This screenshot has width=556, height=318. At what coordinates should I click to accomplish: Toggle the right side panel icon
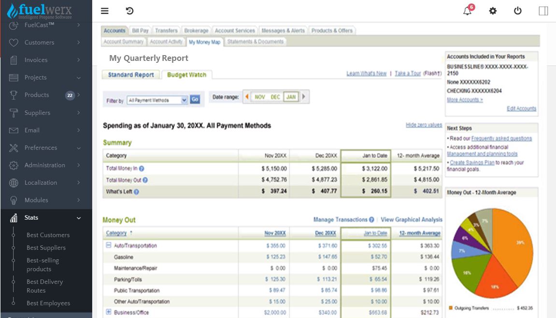click(x=543, y=11)
